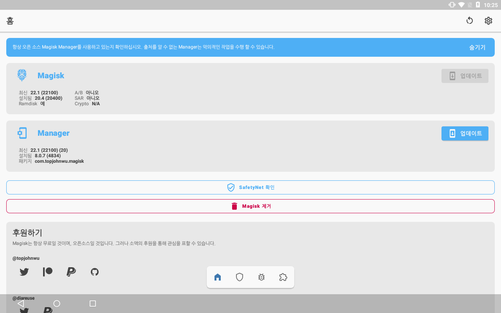Select the Home tab in bottom nav
501x313 pixels.
pos(218,277)
